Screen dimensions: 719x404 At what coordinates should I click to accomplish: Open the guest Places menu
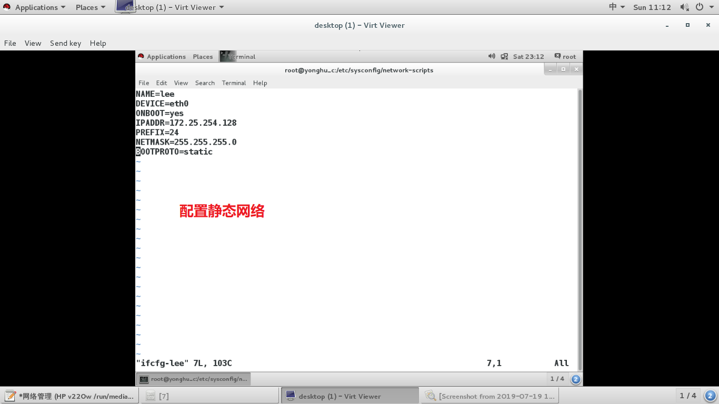click(203, 56)
